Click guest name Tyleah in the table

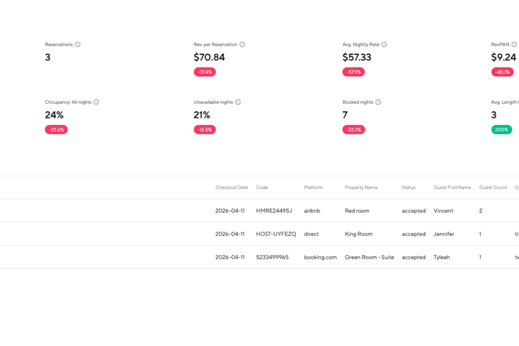[441, 257]
